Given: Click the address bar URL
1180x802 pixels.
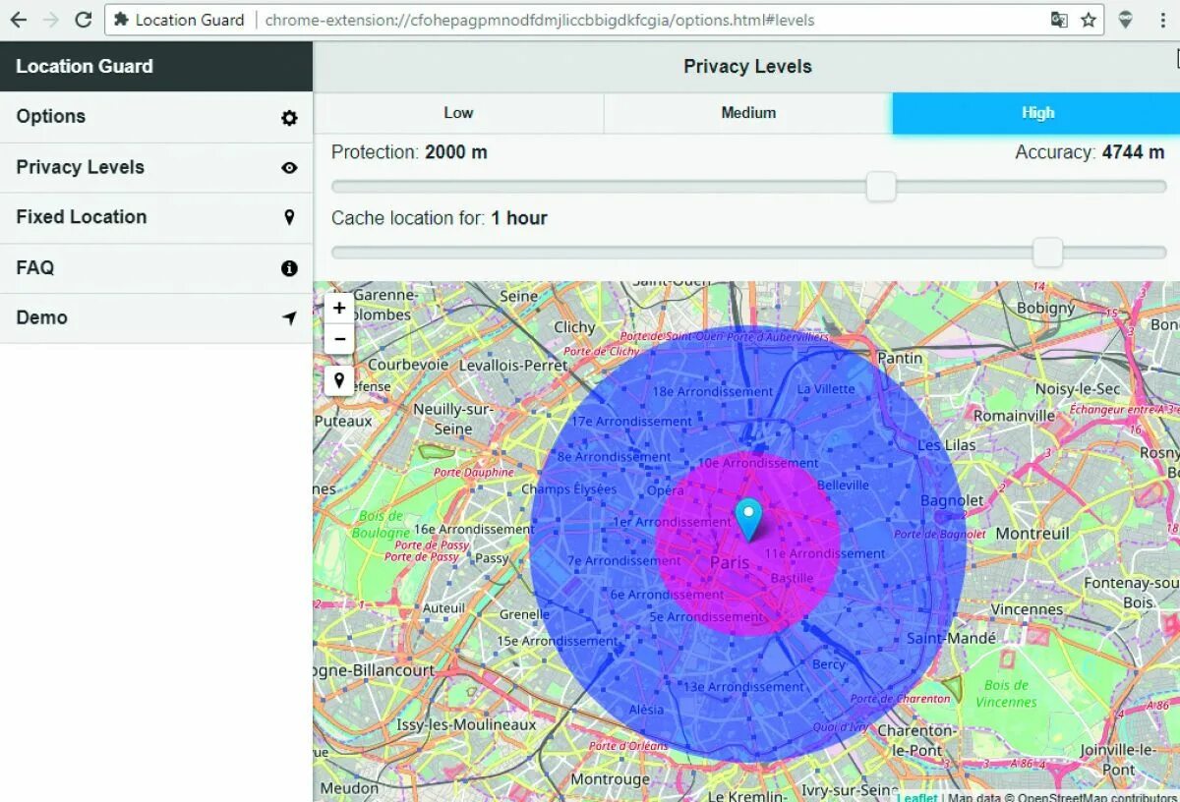Looking at the screenshot, I should click(x=540, y=20).
